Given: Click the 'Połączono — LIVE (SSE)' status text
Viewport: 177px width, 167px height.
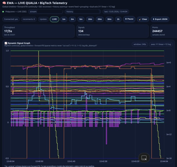Looking at the screenshot, I should point(16,12).
